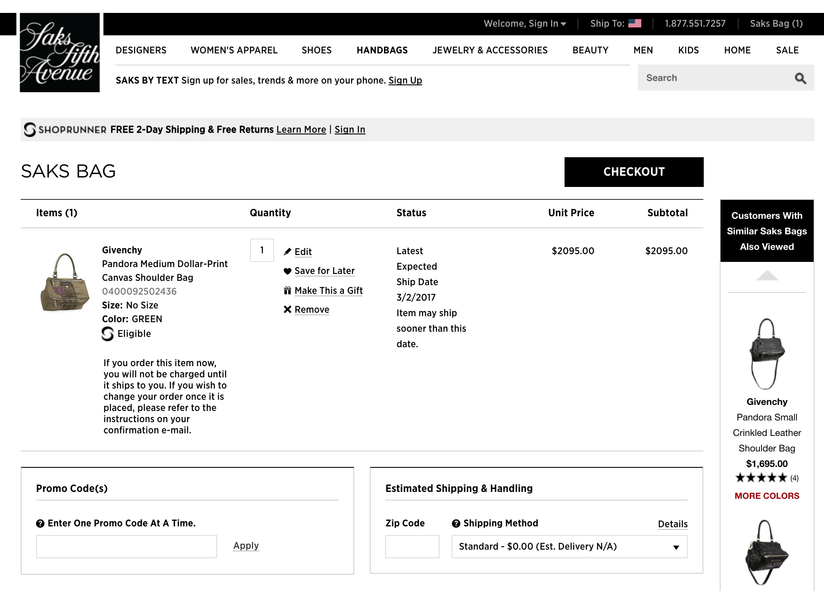Click the Remove item link
This screenshot has width=824, height=591.
312,310
